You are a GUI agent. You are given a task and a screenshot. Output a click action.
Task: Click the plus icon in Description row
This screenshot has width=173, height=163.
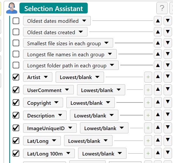click(x=148, y=115)
